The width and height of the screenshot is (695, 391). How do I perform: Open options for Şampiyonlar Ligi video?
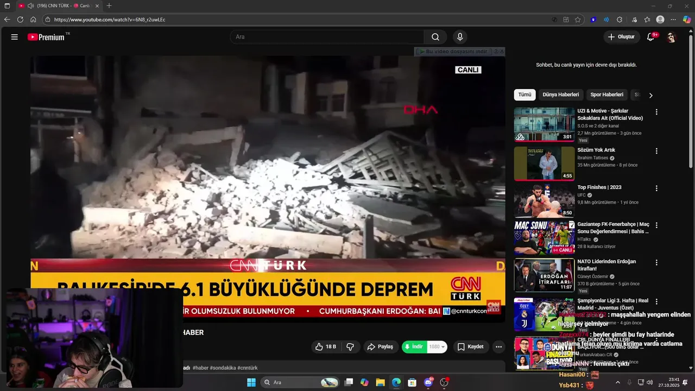pos(656,301)
